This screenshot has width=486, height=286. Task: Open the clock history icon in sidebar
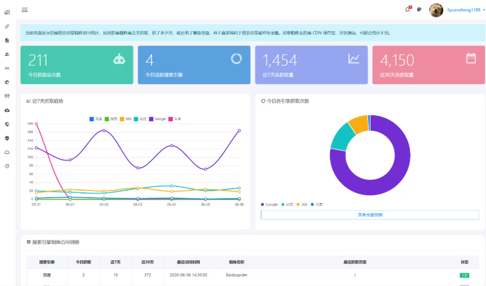tap(7, 166)
